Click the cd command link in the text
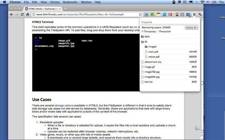 pos(135,27)
